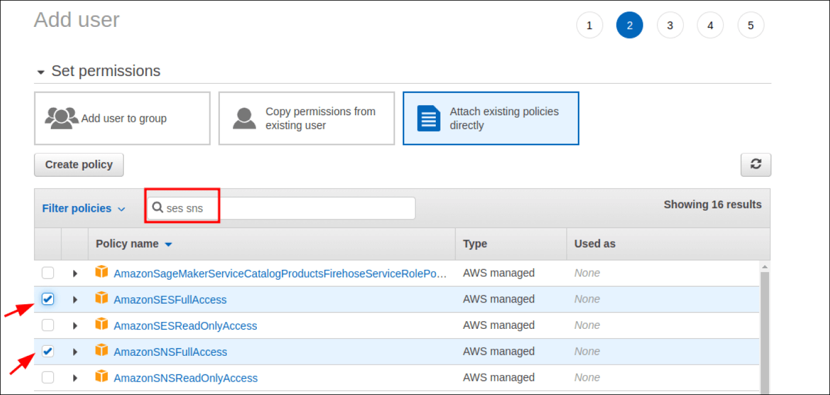Select current wizard step 2
Viewport: 830px width, 395px height.
pos(629,26)
